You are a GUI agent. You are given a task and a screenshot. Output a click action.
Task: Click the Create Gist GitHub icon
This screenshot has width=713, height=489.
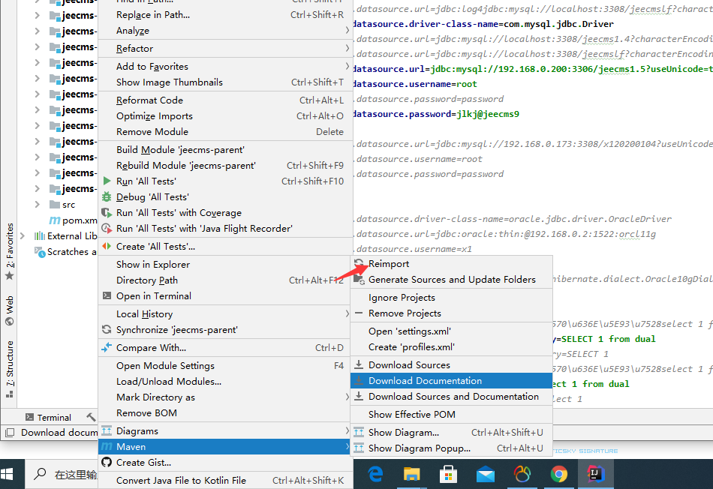point(107,463)
